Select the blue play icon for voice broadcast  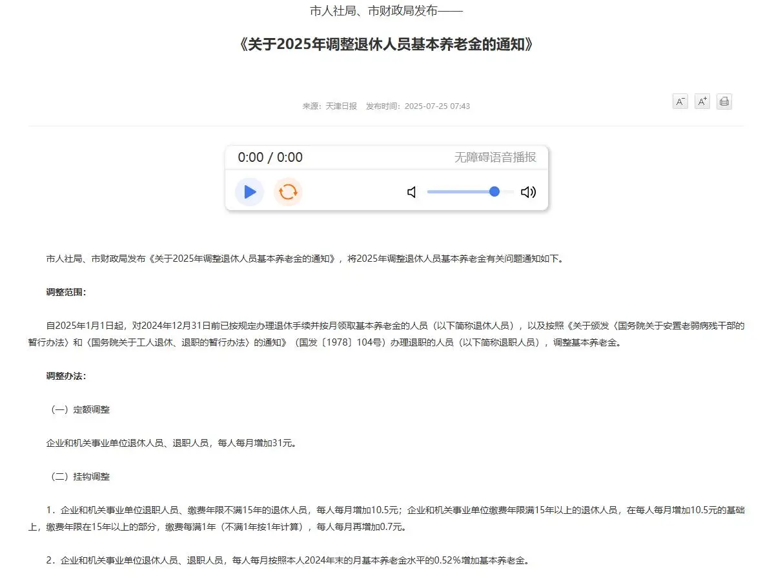coord(249,191)
